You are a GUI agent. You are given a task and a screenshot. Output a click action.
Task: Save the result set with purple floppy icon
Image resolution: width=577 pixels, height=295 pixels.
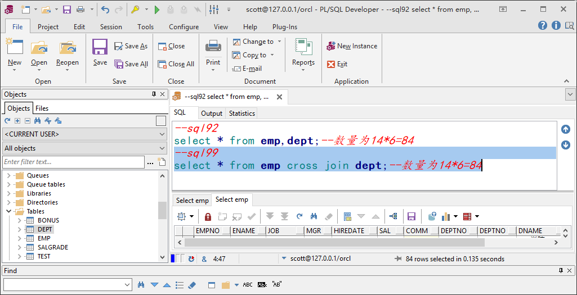(411, 216)
